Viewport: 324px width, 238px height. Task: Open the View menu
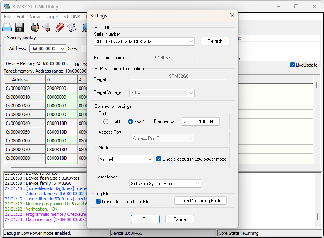35,17
